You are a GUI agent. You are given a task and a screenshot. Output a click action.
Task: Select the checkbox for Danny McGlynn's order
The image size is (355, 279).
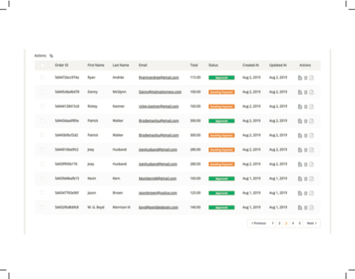point(42,92)
